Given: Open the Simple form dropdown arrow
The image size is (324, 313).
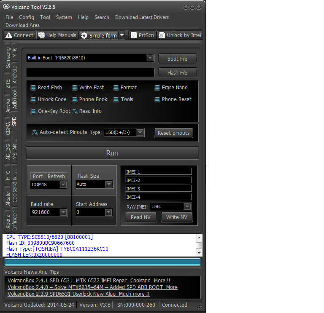Looking at the screenshot, I should click(122, 35).
